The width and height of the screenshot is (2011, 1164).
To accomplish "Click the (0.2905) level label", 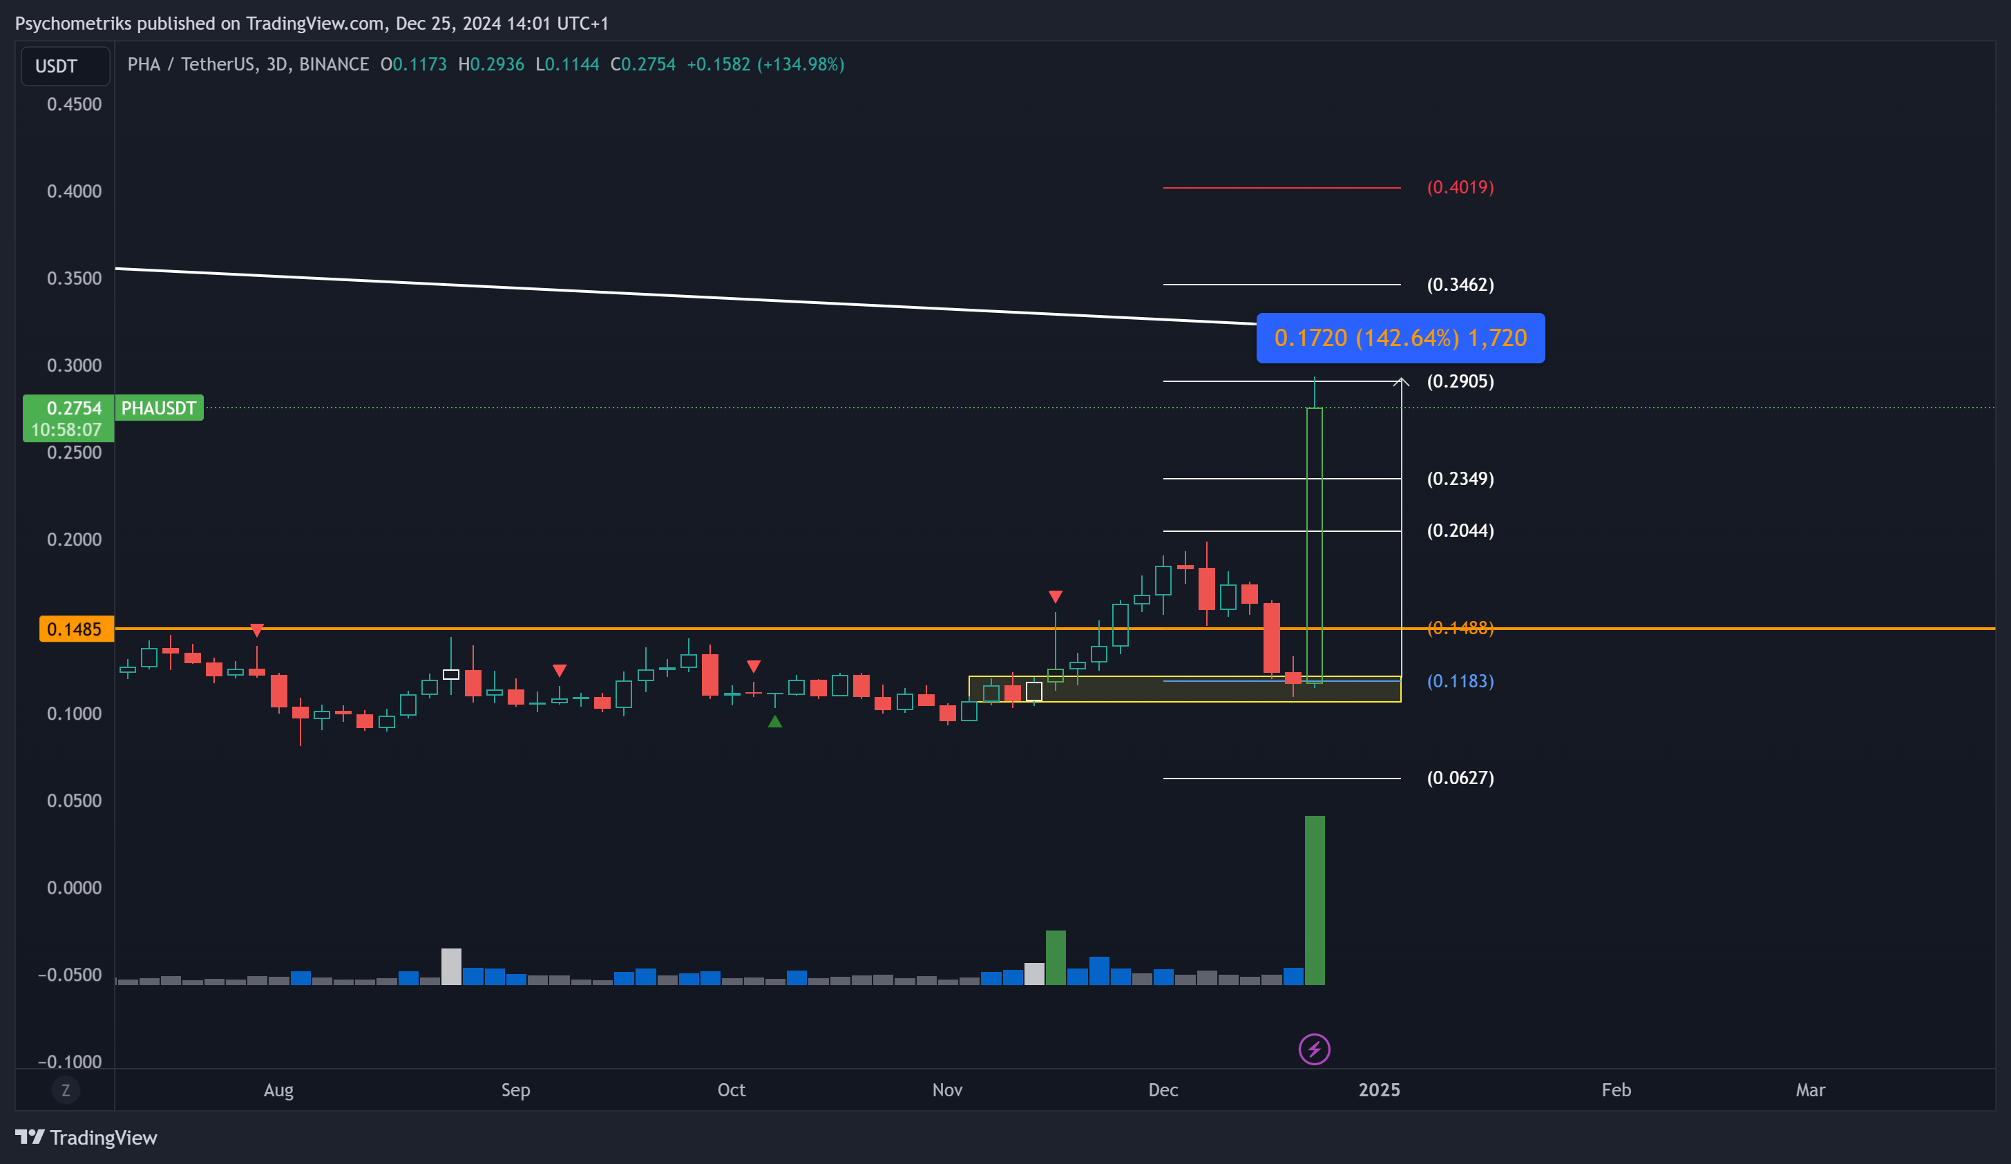I will pos(1460,381).
